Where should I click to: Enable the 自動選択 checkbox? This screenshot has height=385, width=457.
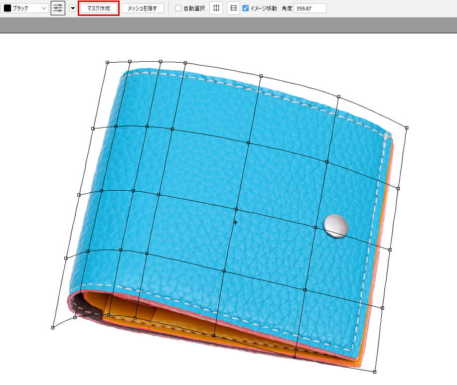(x=178, y=8)
